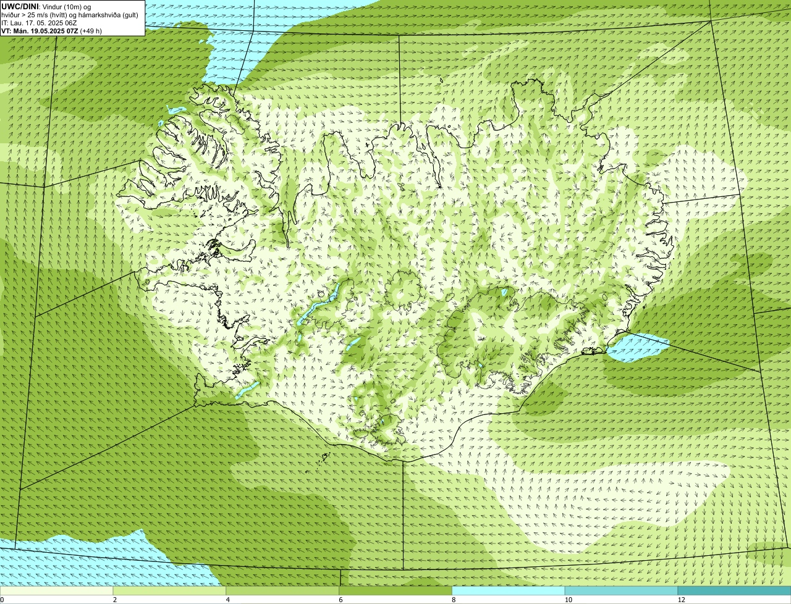Click the '6' tick label under the color scale
Image resolution: width=791 pixels, height=604 pixels.
341,600
